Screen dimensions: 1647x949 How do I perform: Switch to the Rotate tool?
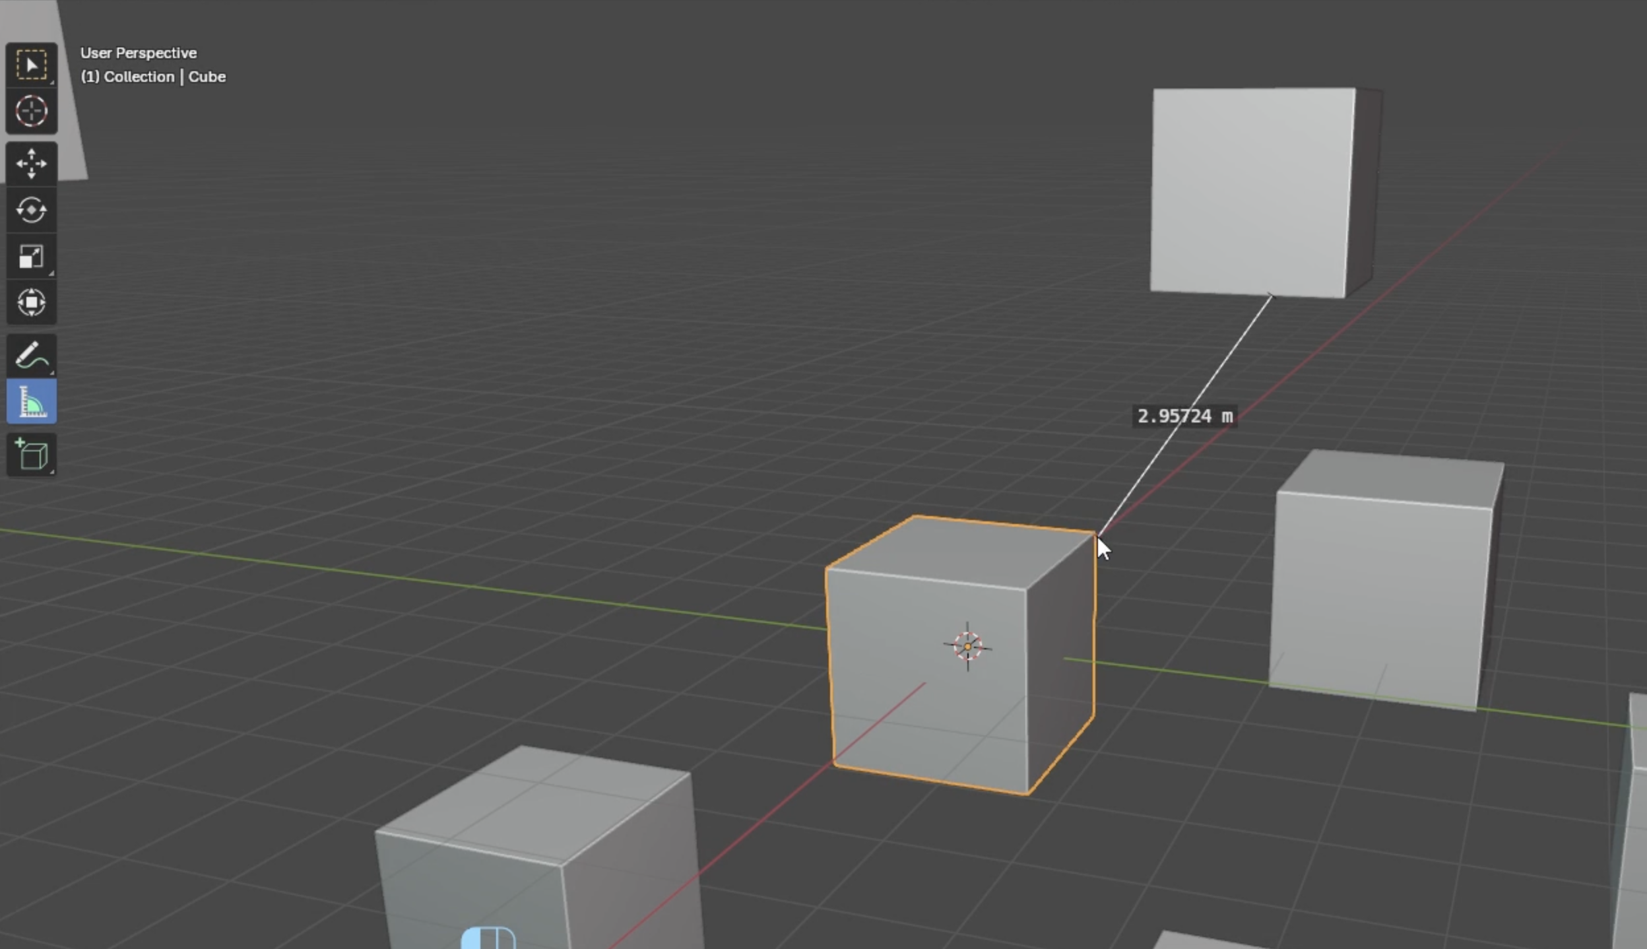pyautogui.click(x=31, y=211)
